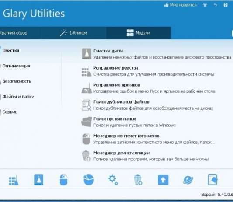
Task: Click the undo arrow icon in the header
Action: pyautogui.click(x=215, y=5)
